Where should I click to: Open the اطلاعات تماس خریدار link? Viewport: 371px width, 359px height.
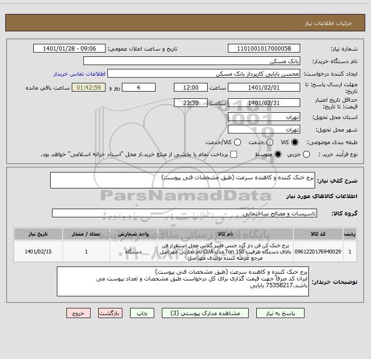(79, 74)
